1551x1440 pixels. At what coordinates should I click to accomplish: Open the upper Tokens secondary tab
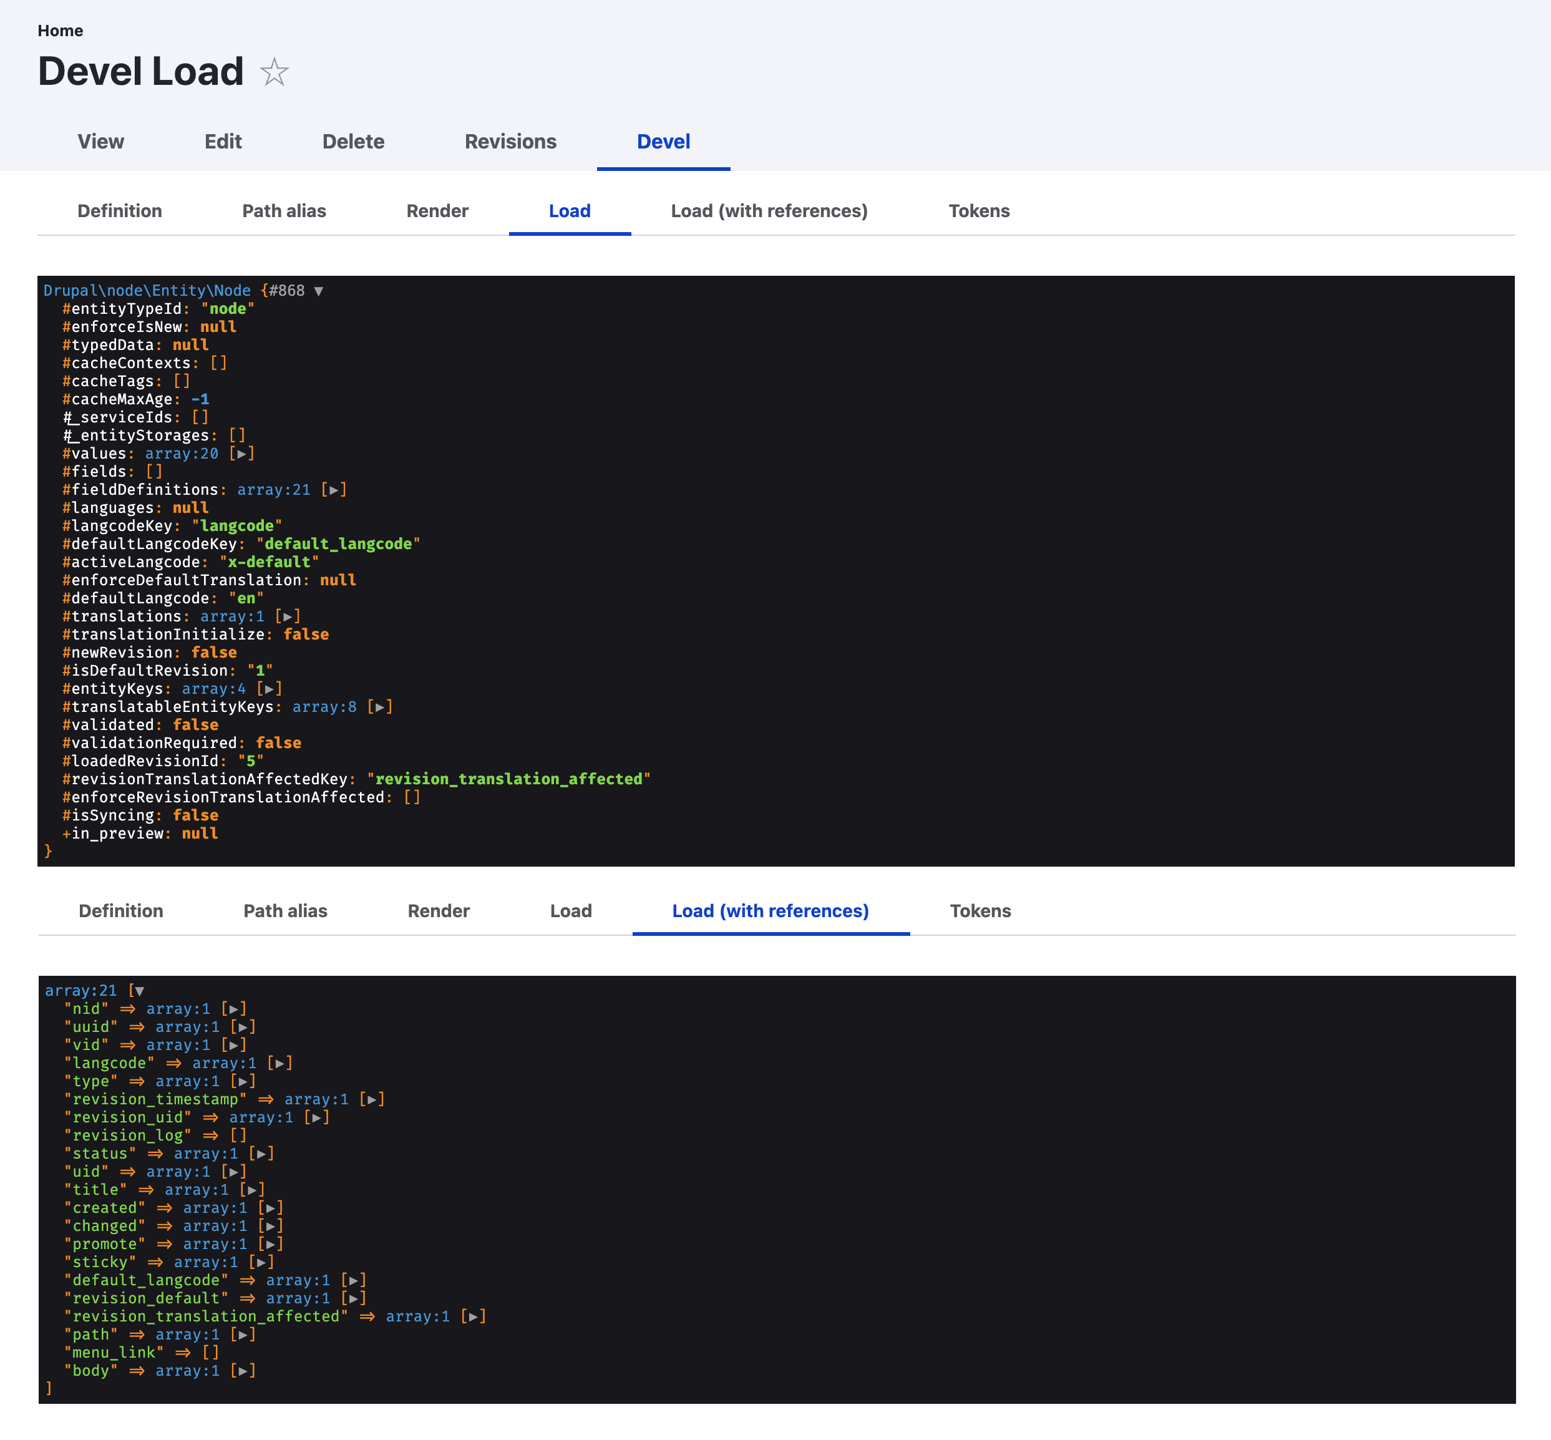point(978,211)
